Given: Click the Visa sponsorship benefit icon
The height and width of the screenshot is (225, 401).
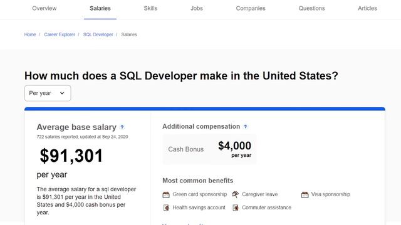Looking at the screenshot, I should pyautogui.click(x=305, y=194).
